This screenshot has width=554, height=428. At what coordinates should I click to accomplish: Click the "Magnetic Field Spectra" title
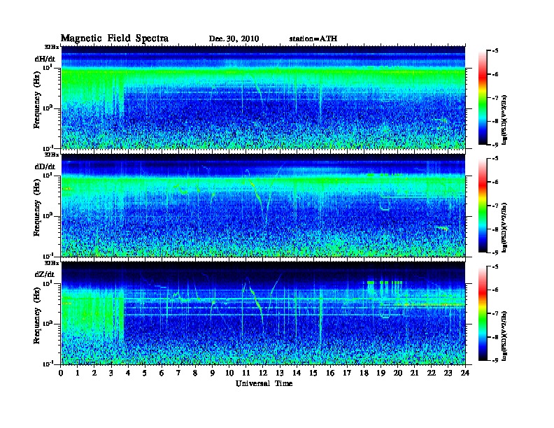tap(115, 38)
